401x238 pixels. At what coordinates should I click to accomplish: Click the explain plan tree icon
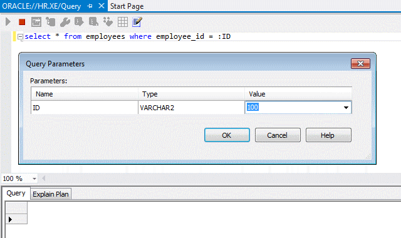pos(51,22)
